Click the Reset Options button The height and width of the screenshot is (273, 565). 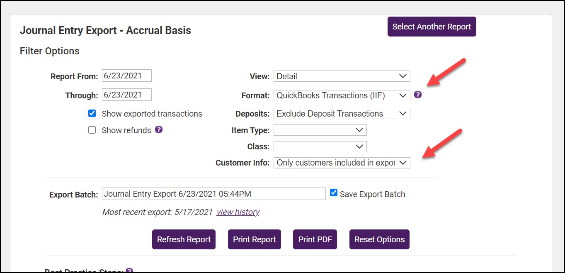coord(379,239)
